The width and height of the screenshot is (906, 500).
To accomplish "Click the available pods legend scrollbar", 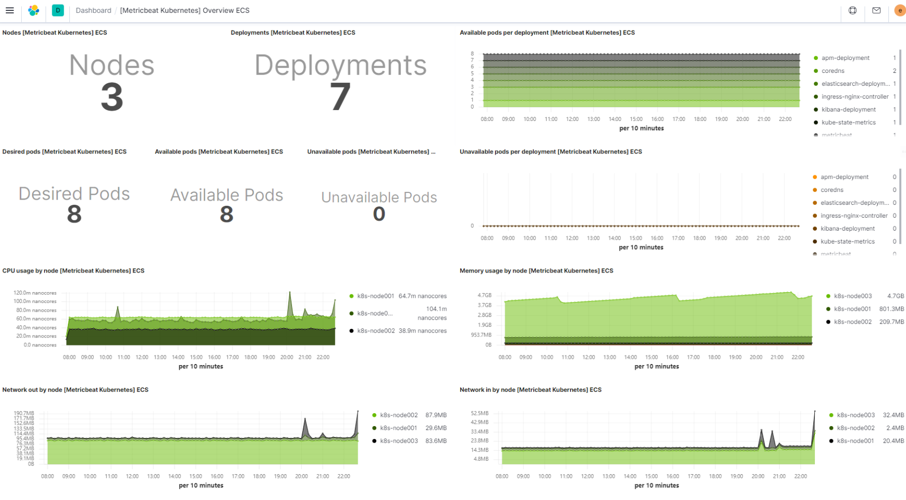I will tap(900, 87).
